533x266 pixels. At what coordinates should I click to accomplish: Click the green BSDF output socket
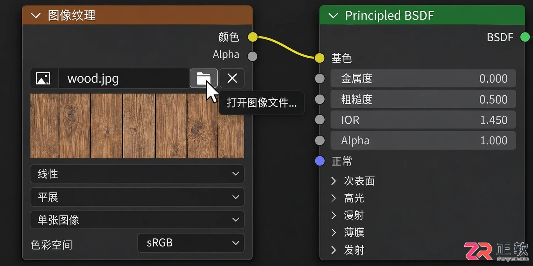point(525,37)
